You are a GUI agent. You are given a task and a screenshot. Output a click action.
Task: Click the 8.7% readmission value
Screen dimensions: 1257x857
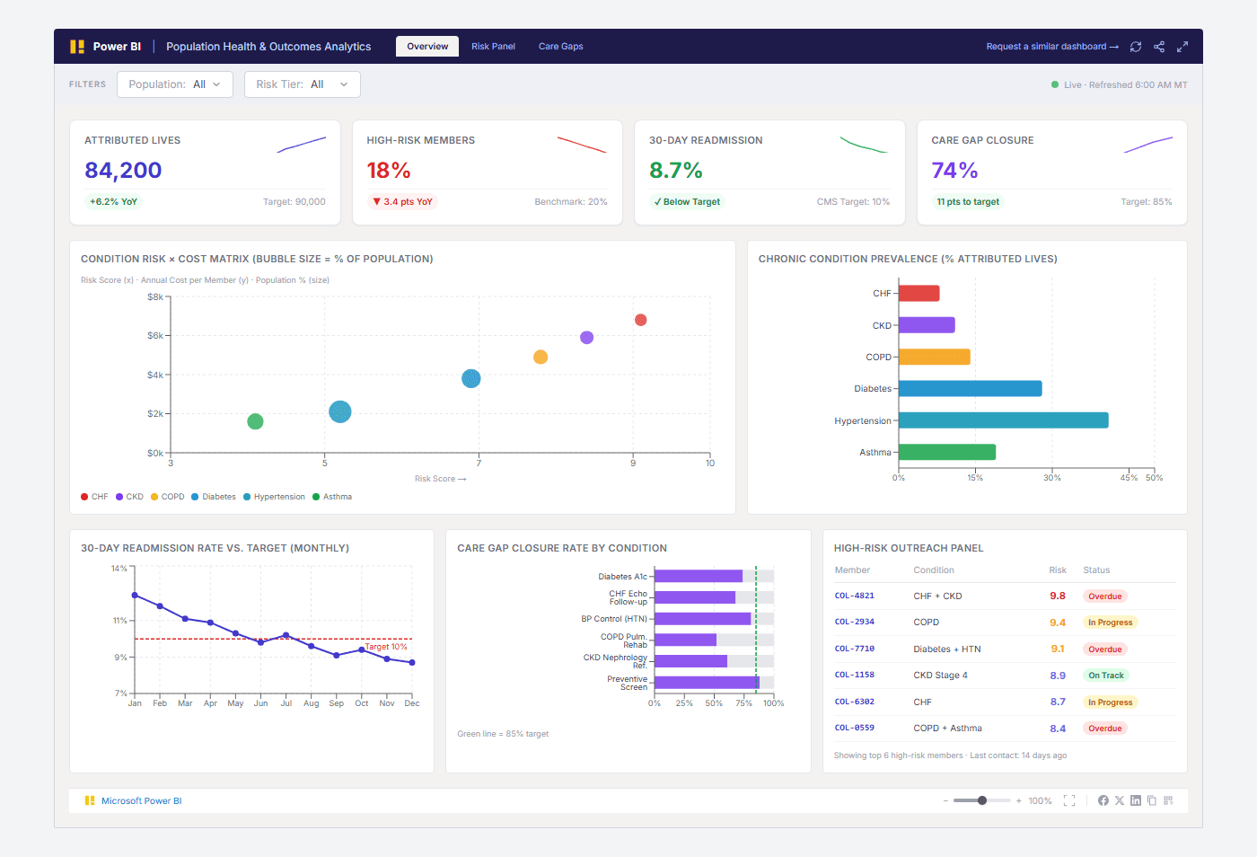[676, 171]
